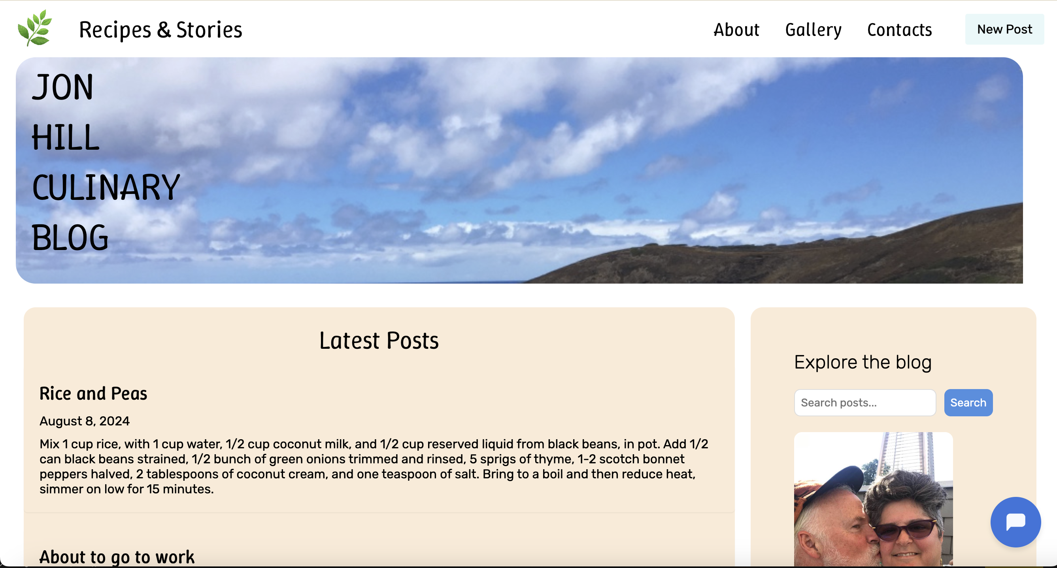Open the blue chat bubble widget
Viewport: 1057px width, 568px height.
(1015, 522)
